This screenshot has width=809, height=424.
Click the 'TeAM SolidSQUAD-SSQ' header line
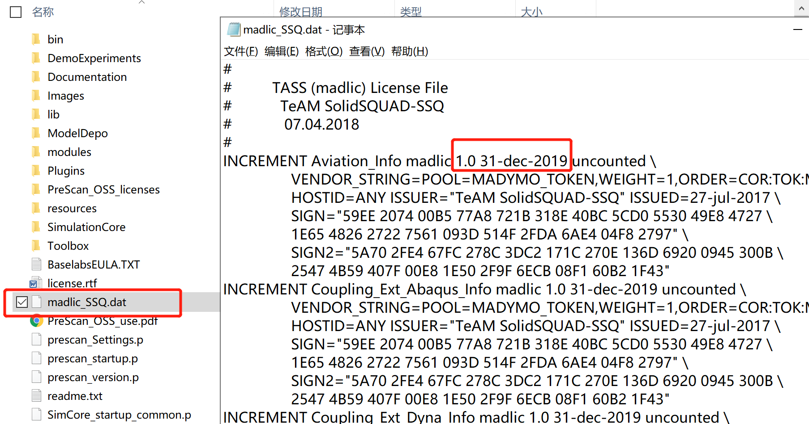tap(362, 106)
